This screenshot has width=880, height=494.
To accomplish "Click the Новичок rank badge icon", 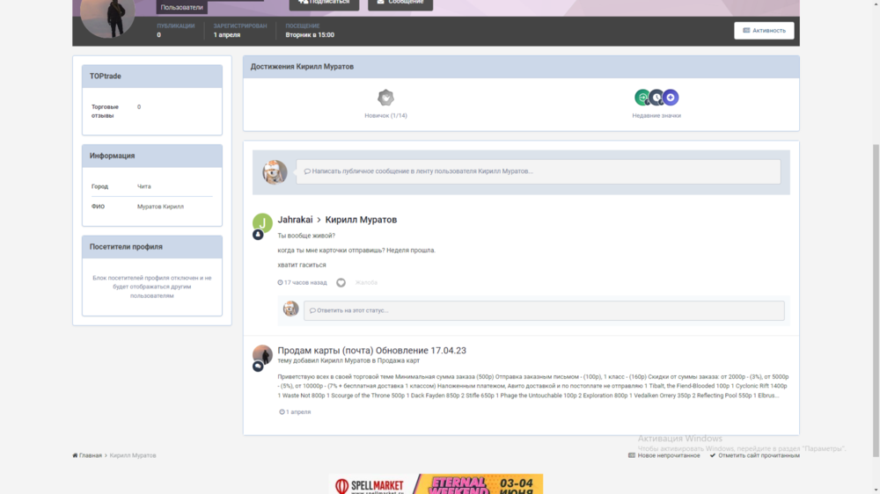I will pos(385,98).
